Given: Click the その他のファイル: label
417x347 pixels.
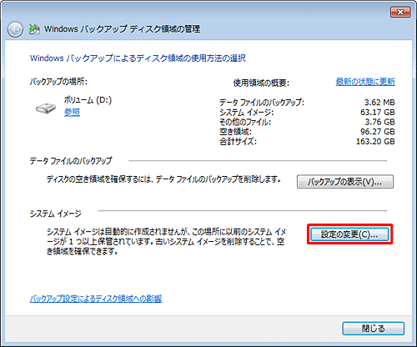Looking at the screenshot, I should click(x=245, y=122).
